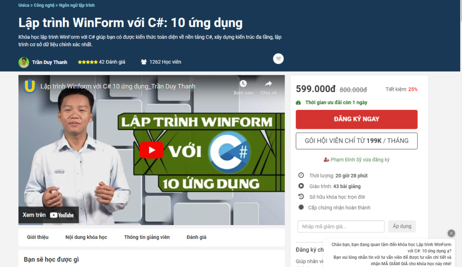
Task: Click the Chia sẻ share arrow icon
Action: [268, 84]
